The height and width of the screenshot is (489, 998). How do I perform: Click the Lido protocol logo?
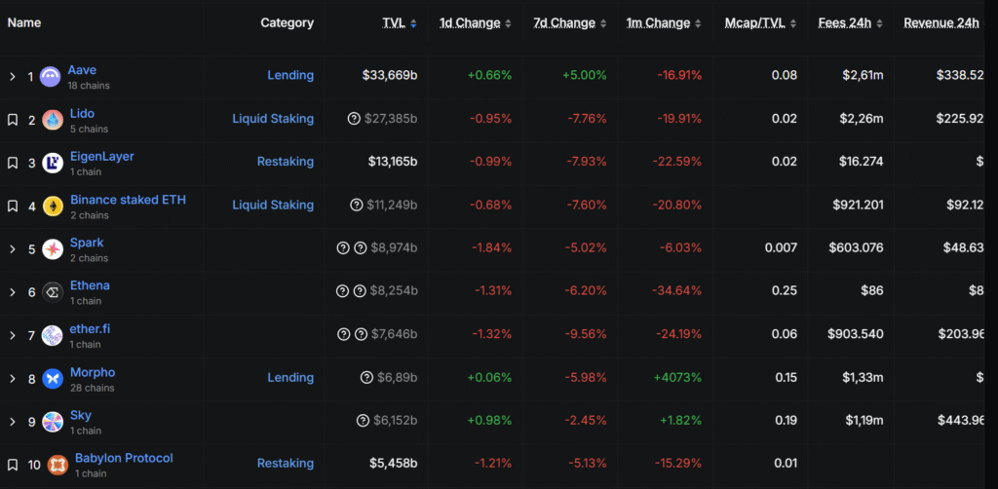point(53,120)
